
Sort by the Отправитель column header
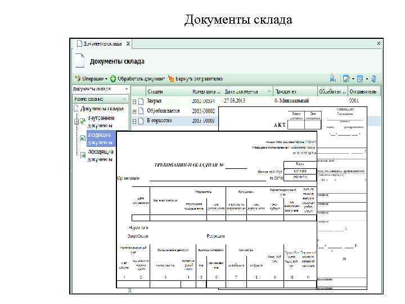click(364, 92)
